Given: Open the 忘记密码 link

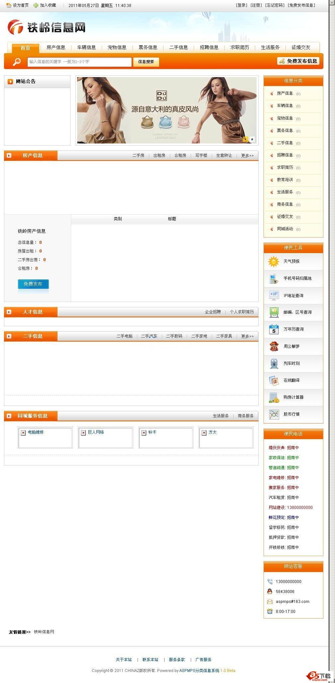Looking at the screenshot, I should pyautogui.click(x=275, y=5).
